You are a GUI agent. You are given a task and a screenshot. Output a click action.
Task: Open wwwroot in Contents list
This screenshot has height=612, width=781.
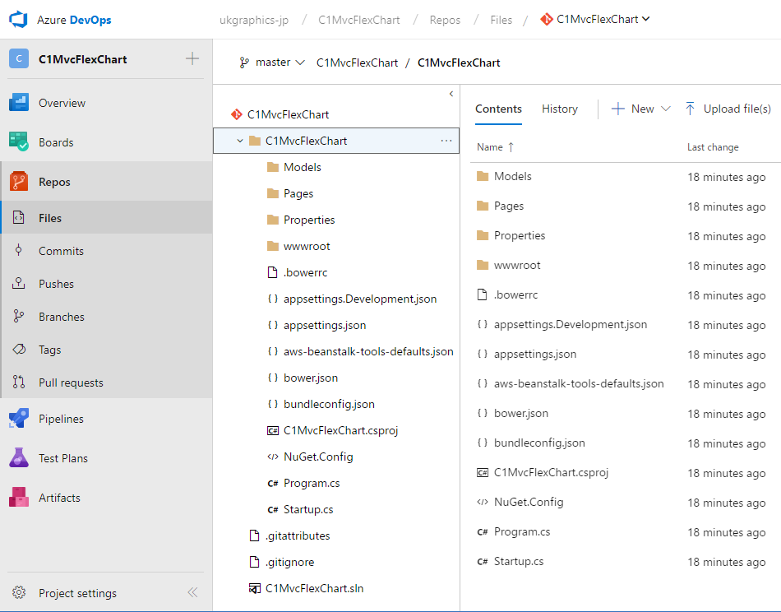(x=517, y=266)
